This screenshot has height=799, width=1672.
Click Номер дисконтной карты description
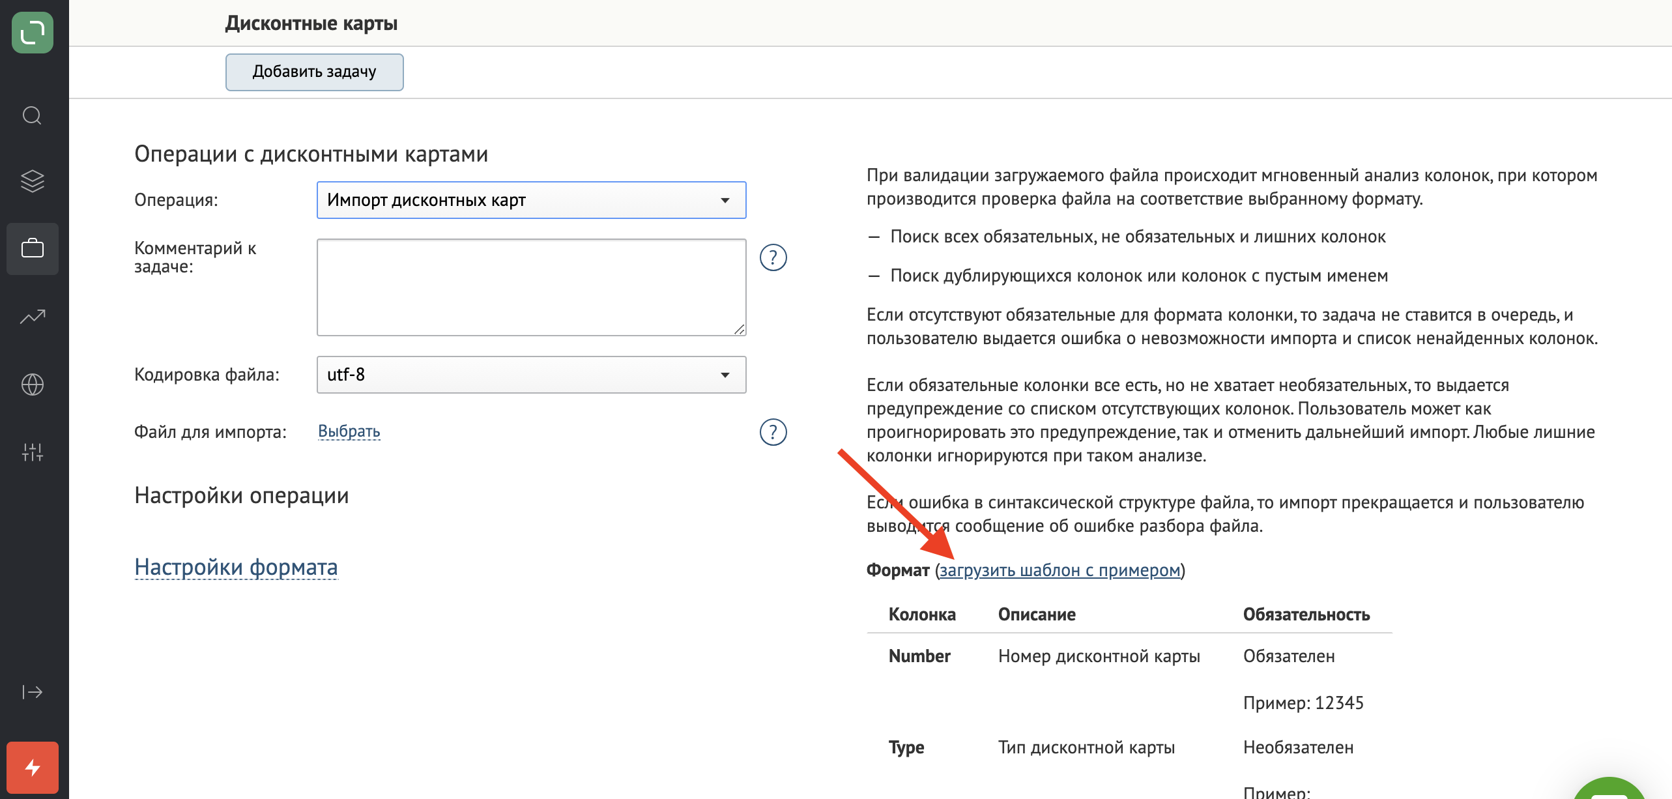[1099, 656]
